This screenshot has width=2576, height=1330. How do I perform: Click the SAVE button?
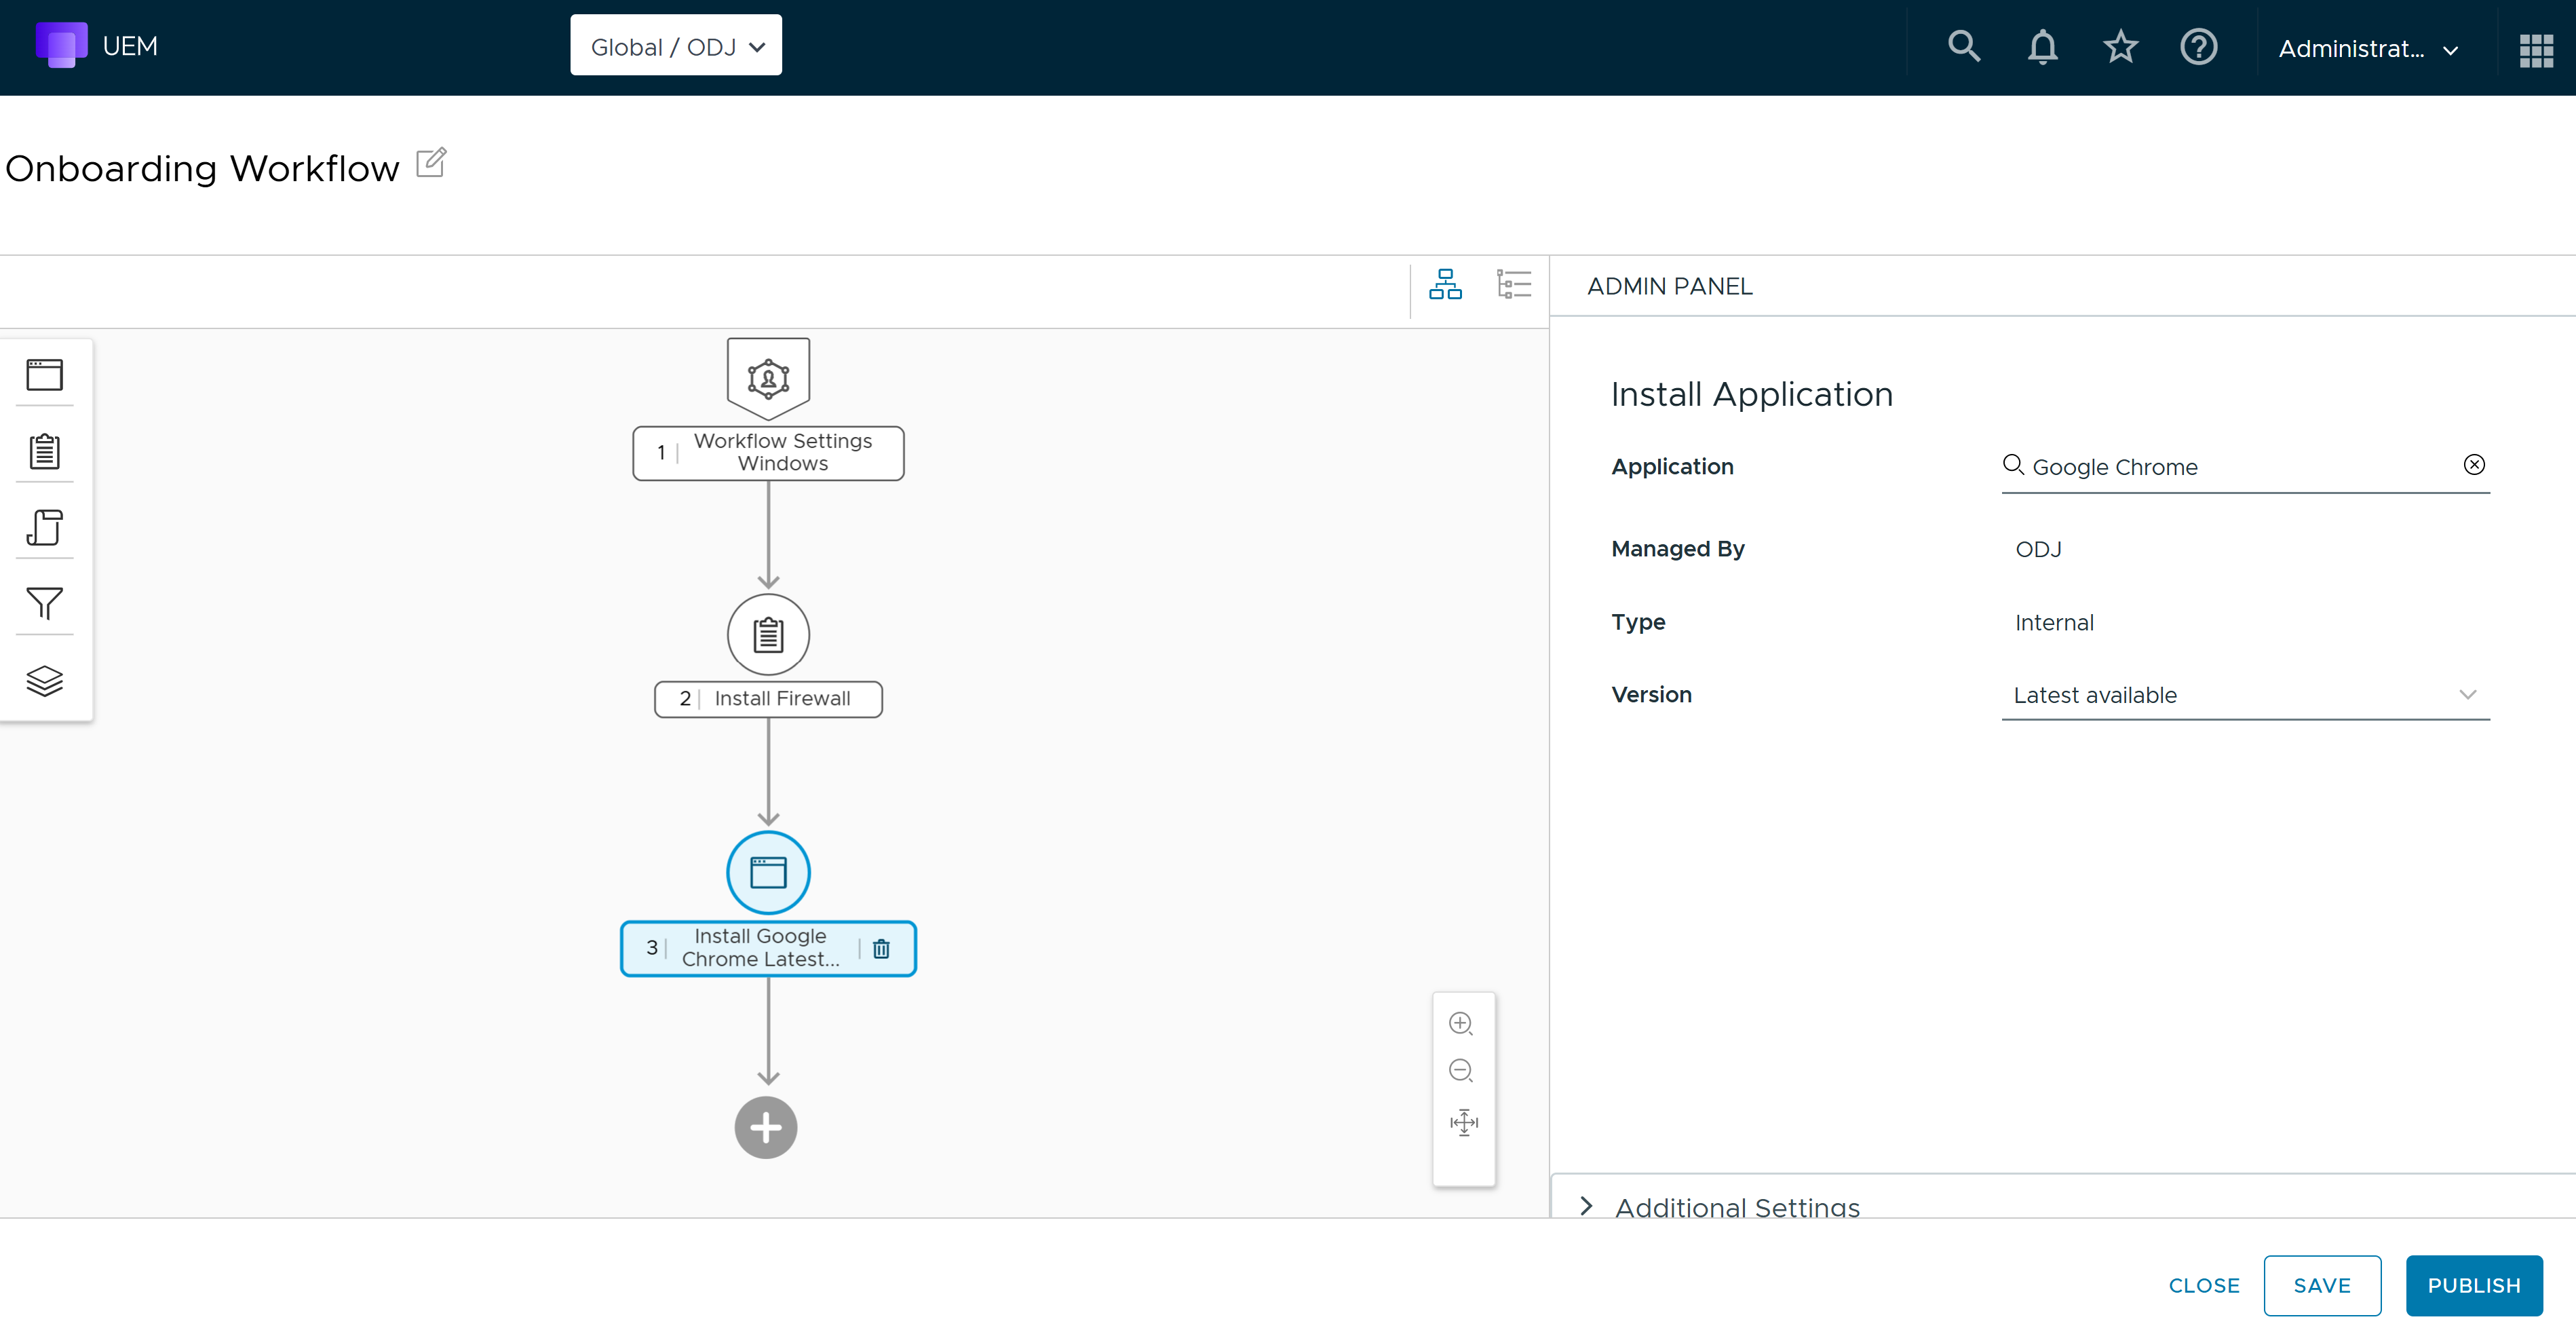click(x=2322, y=1286)
